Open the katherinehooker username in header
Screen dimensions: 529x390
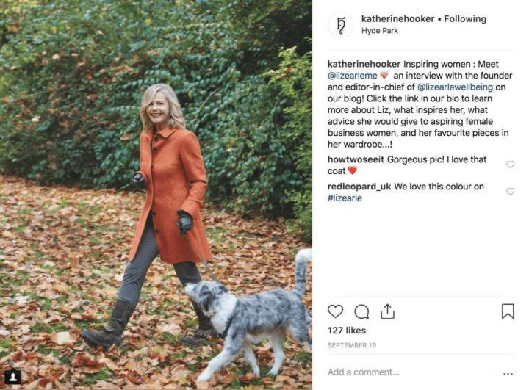[397, 18]
